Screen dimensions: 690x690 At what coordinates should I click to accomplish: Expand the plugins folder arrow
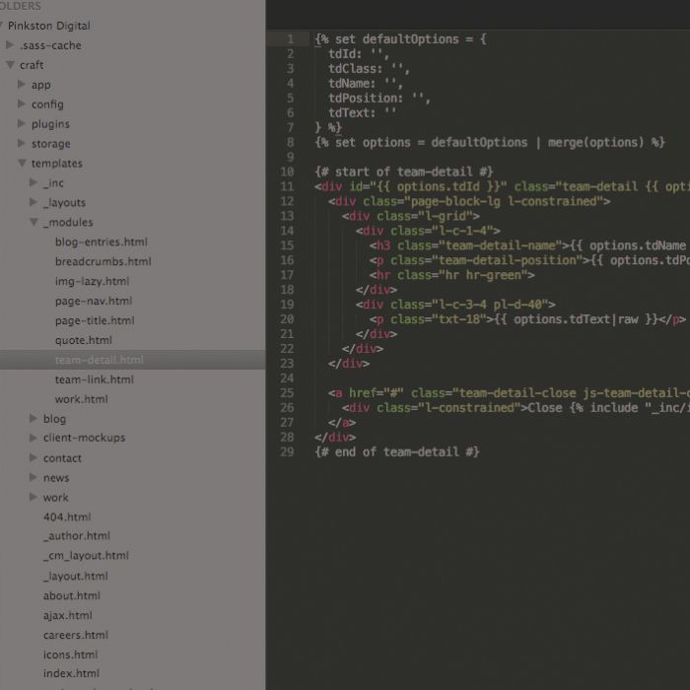[23, 124]
